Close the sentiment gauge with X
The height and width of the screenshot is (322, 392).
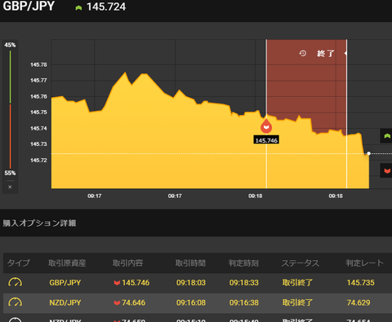click(x=10, y=187)
